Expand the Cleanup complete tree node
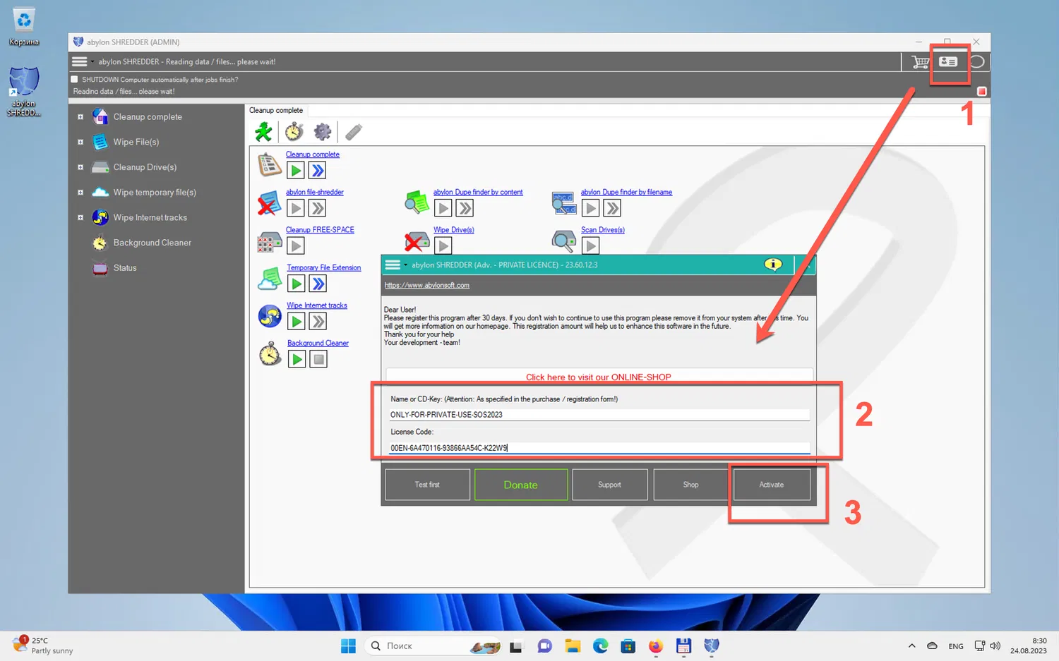Screen dimensions: 1059x661 [x=80, y=117]
